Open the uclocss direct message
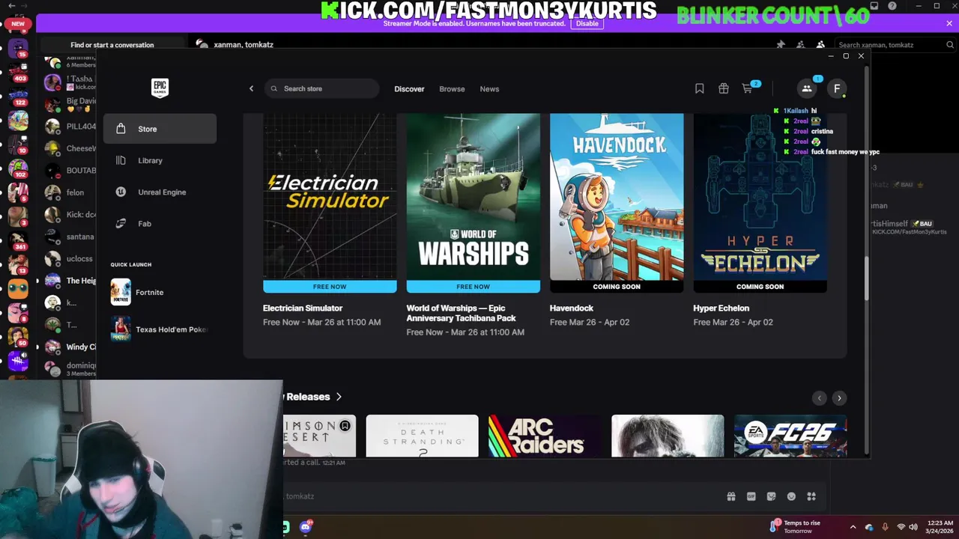 click(70, 258)
